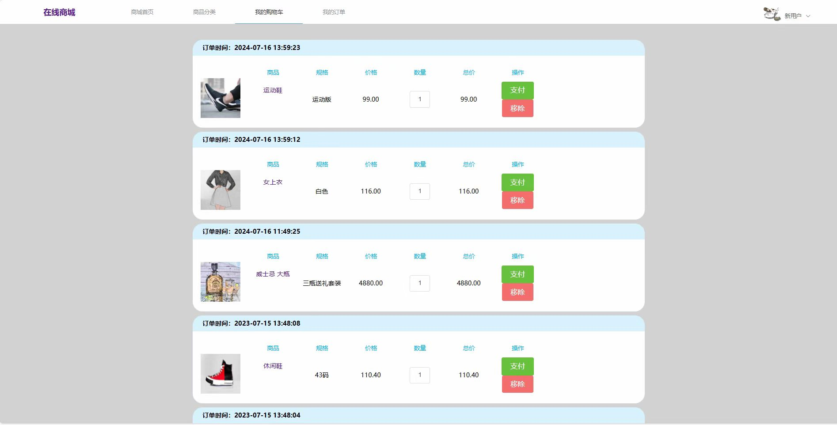Click the 43码 specification text
The width and height of the screenshot is (837, 425).
point(322,375)
